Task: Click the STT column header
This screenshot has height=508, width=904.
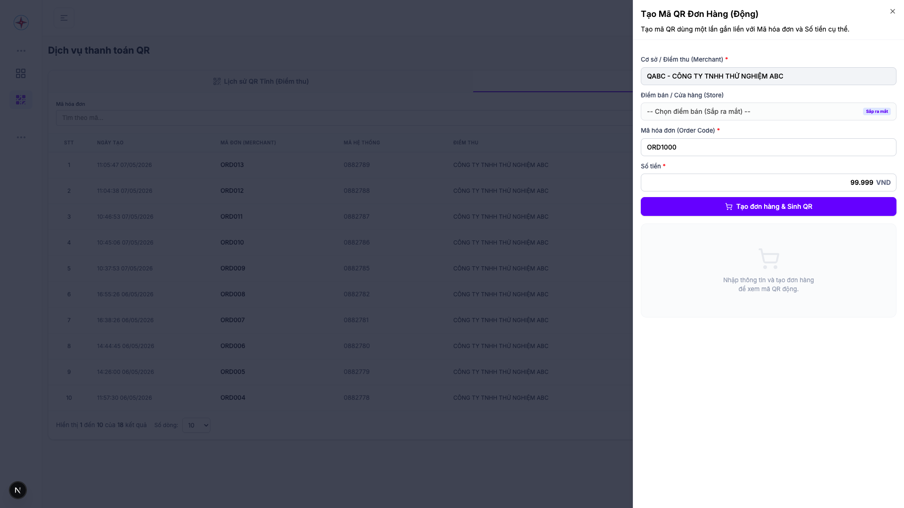Action: click(69, 143)
